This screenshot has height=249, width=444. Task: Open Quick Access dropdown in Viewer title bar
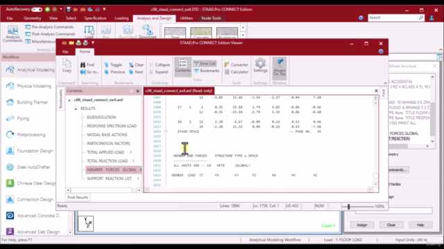93,43
